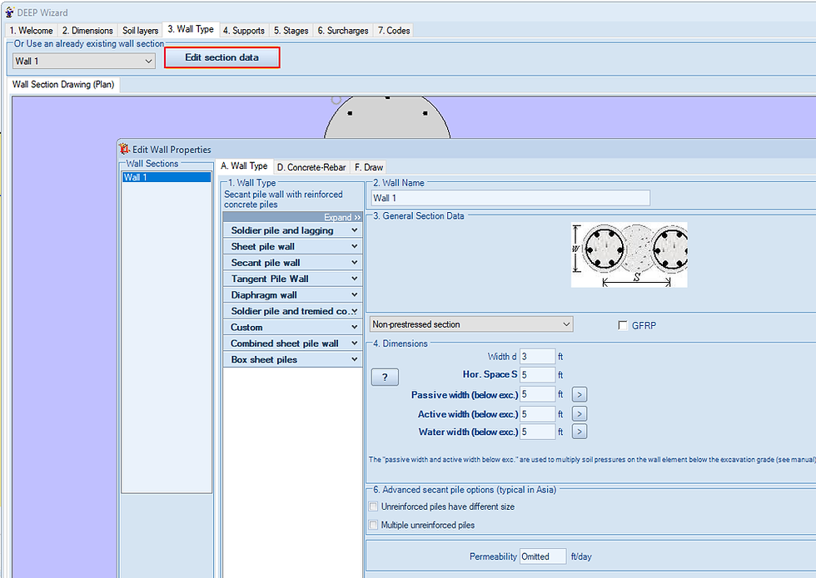Click the Edit Wall Properties window icon
This screenshot has width=816, height=578.
(124, 149)
